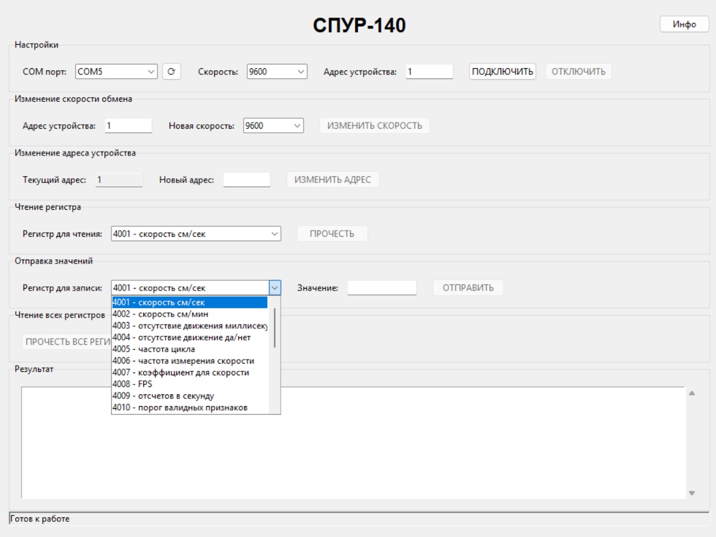Click the ОТКЛЮЧИТЬ button
This screenshot has height=537, width=716.
click(578, 72)
